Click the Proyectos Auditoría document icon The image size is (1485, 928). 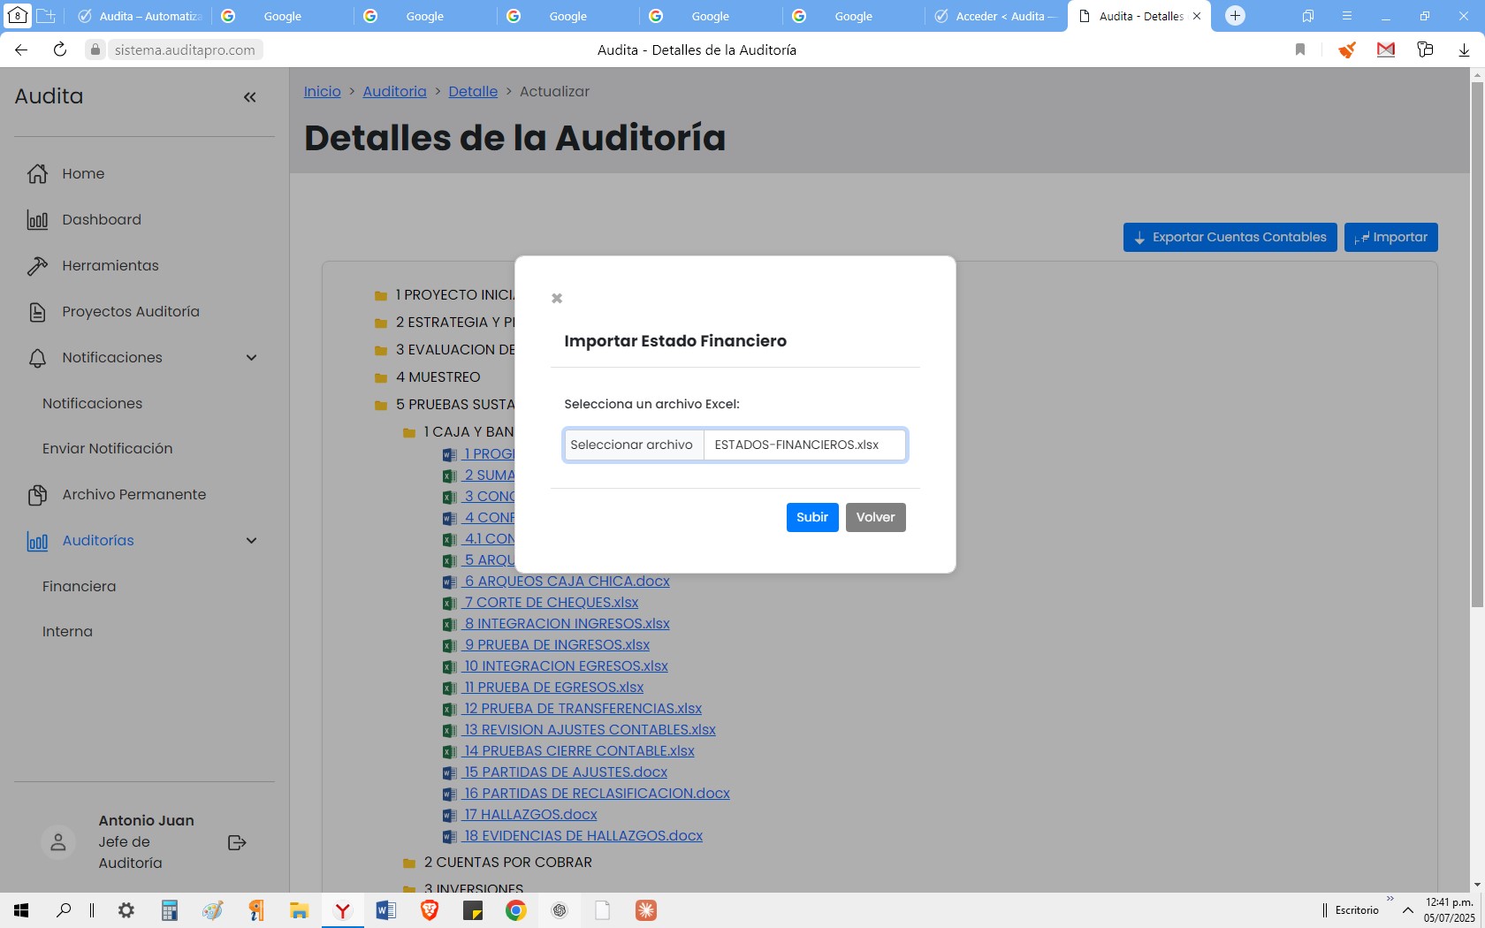[x=37, y=312]
